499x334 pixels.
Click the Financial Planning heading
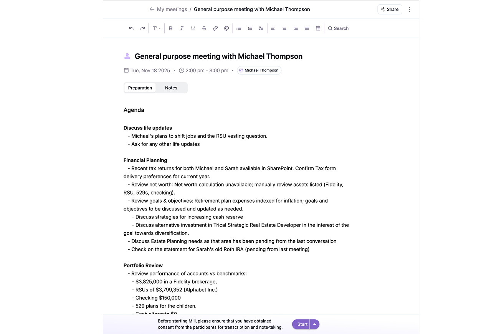(145, 160)
